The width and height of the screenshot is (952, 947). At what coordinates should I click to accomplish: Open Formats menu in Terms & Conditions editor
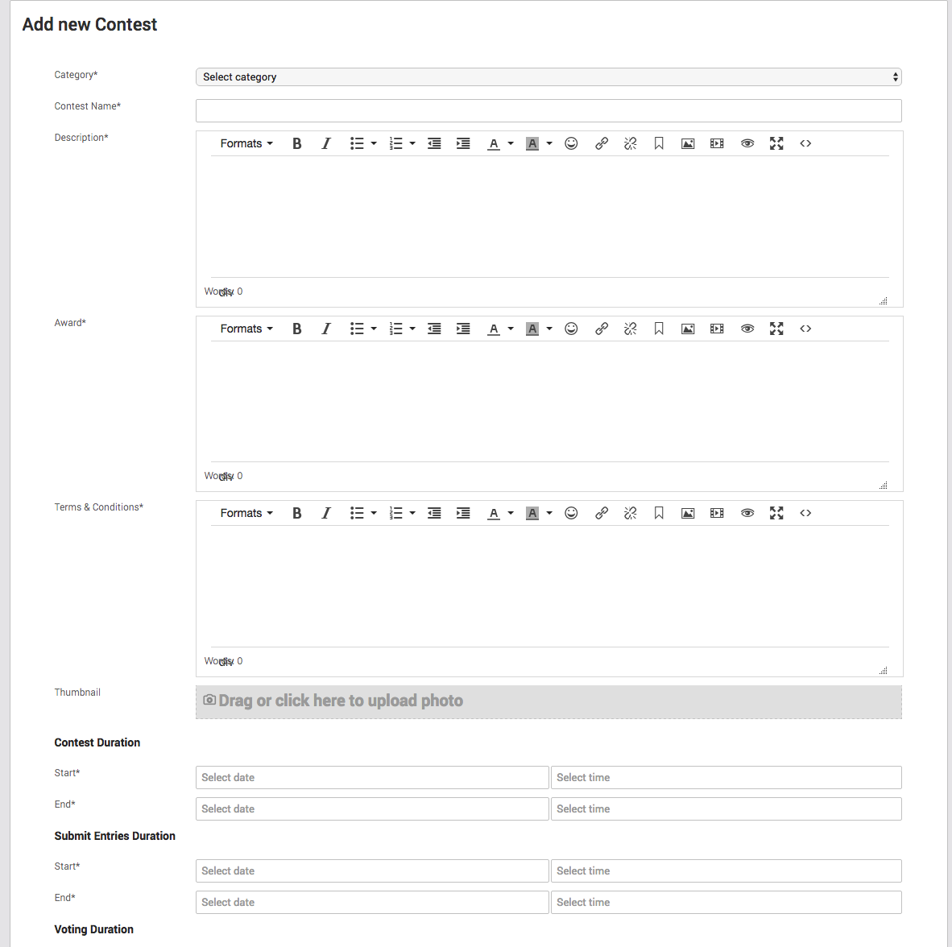pos(246,513)
